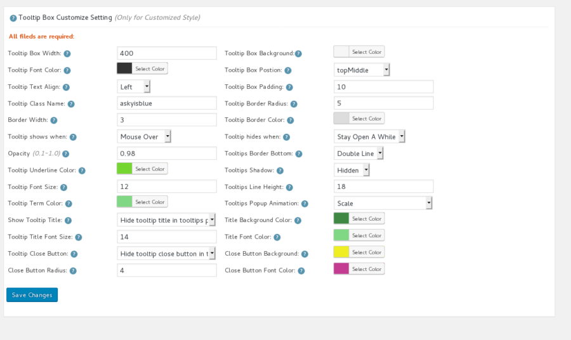
Task: Click help icon next to Tooltip shows when
Action: 73,137
